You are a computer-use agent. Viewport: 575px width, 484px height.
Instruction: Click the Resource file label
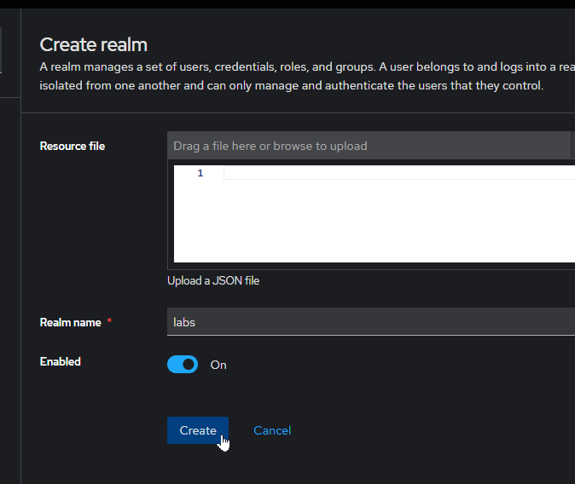(x=73, y=146)
